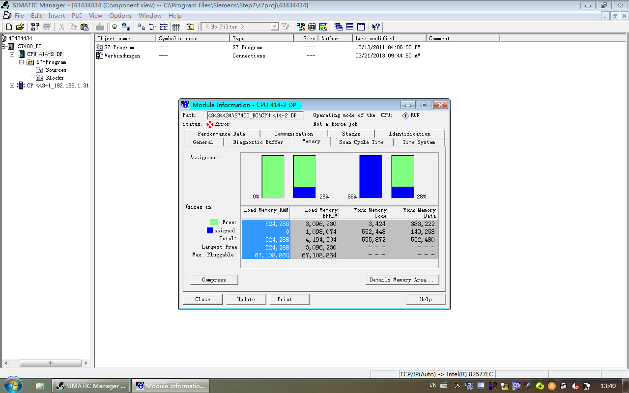Click the Size column header

tap(306, 38)
